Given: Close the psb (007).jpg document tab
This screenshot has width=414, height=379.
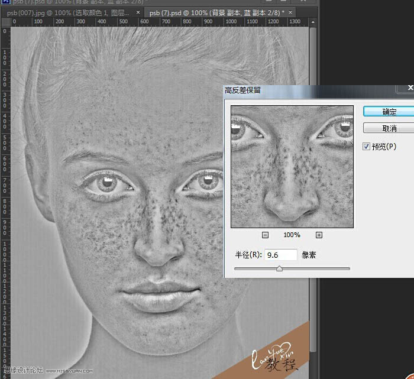Looking at the screenshot, I should [x=138, y=12].
